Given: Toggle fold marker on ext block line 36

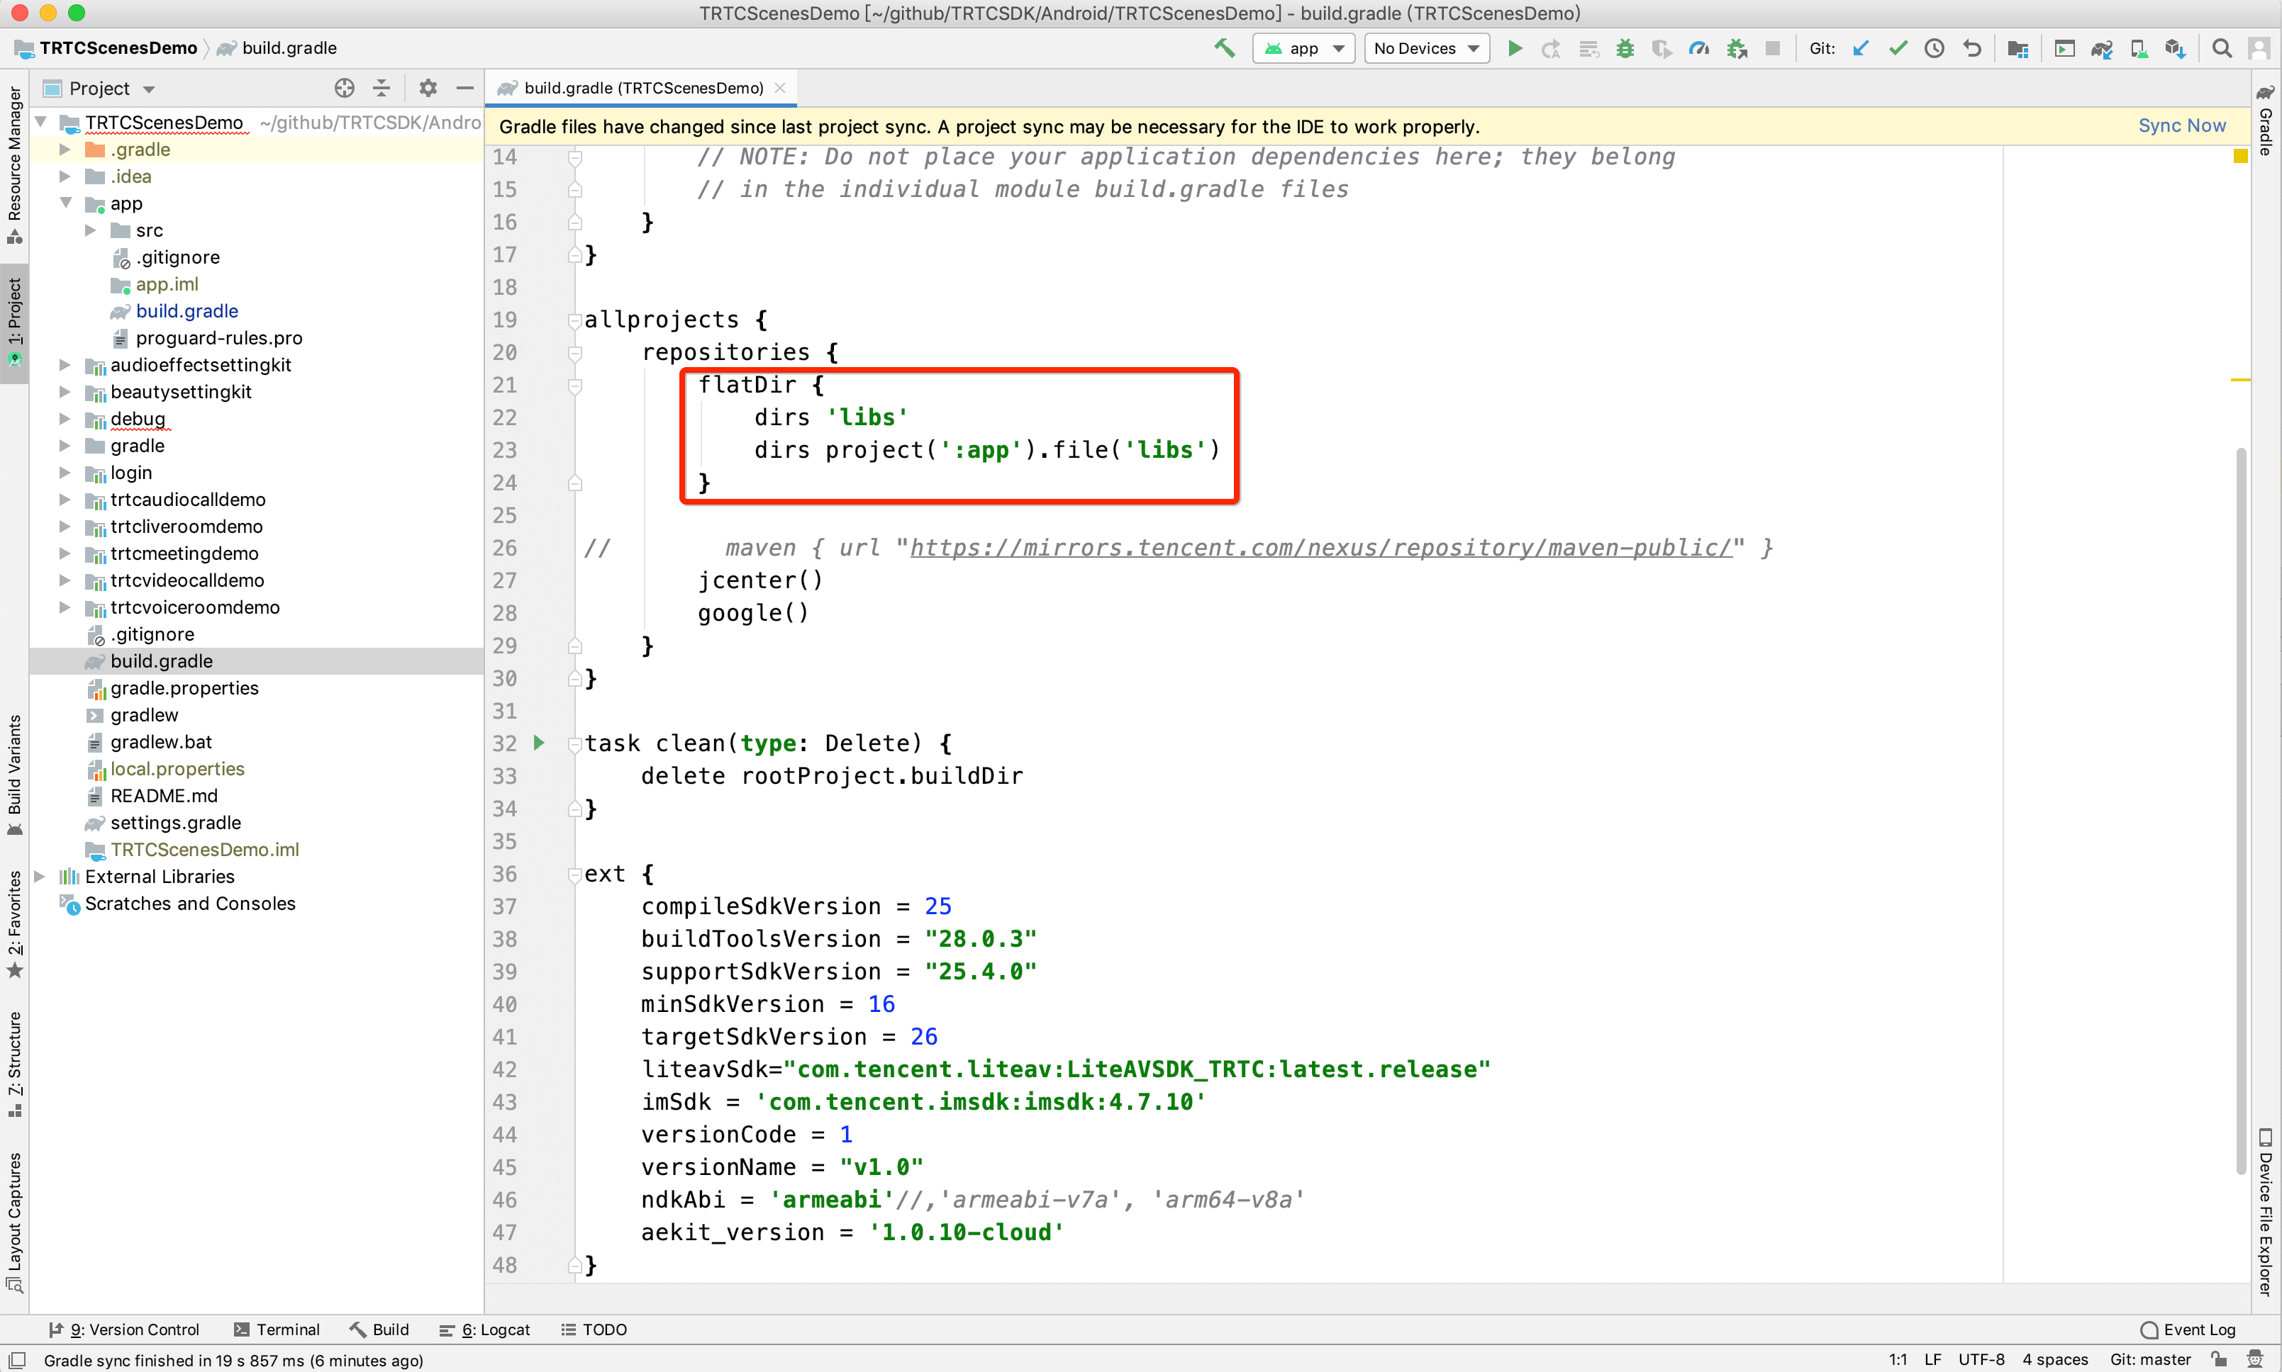Looking at the screenshot, I should point(574,874).
